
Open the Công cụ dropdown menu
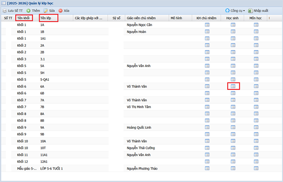(235, 11)
